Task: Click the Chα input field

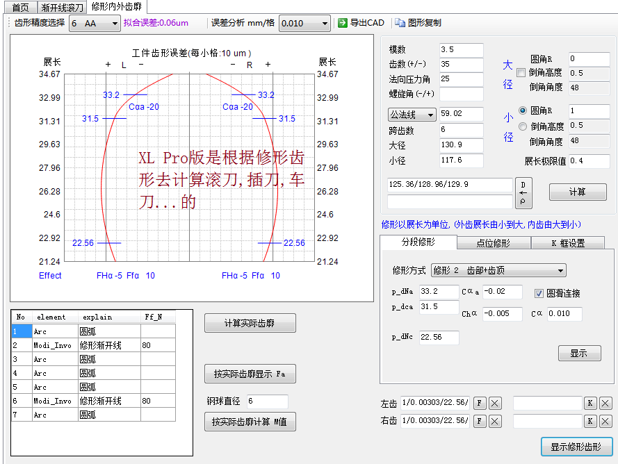Action: point(503,314)
